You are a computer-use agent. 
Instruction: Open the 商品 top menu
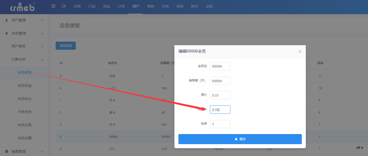click(x=107, y=6)
